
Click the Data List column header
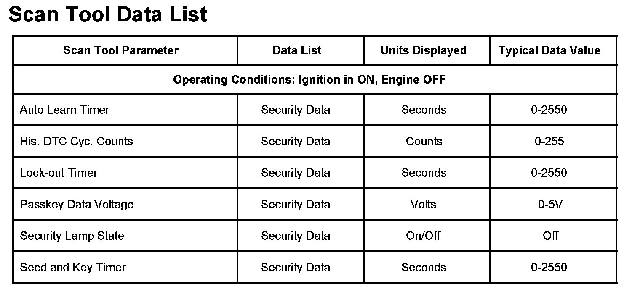tap(297, 50)
